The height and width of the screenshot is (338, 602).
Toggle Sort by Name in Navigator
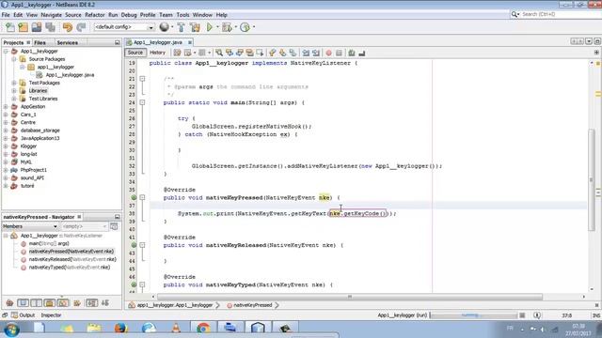[x=91, y=303]
